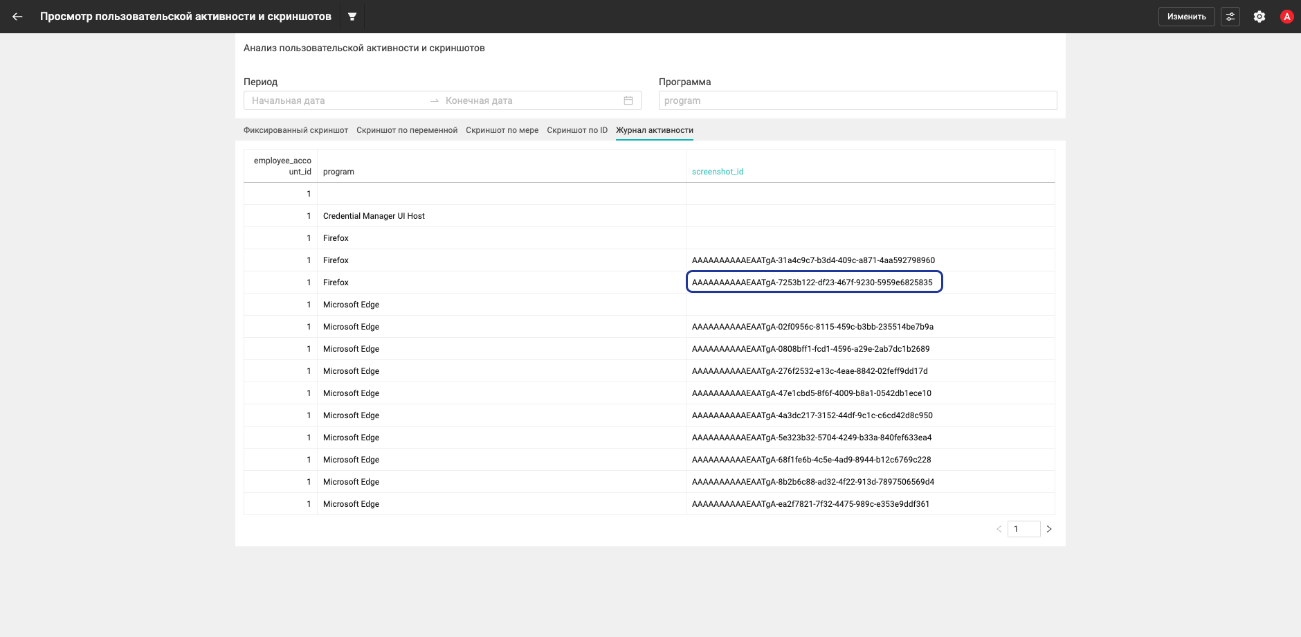The width and height of the screenshot is (1301, 637).
Task: Click screenshot ID ending 2ab7dc1b2689
Action: tap(811, 349)
